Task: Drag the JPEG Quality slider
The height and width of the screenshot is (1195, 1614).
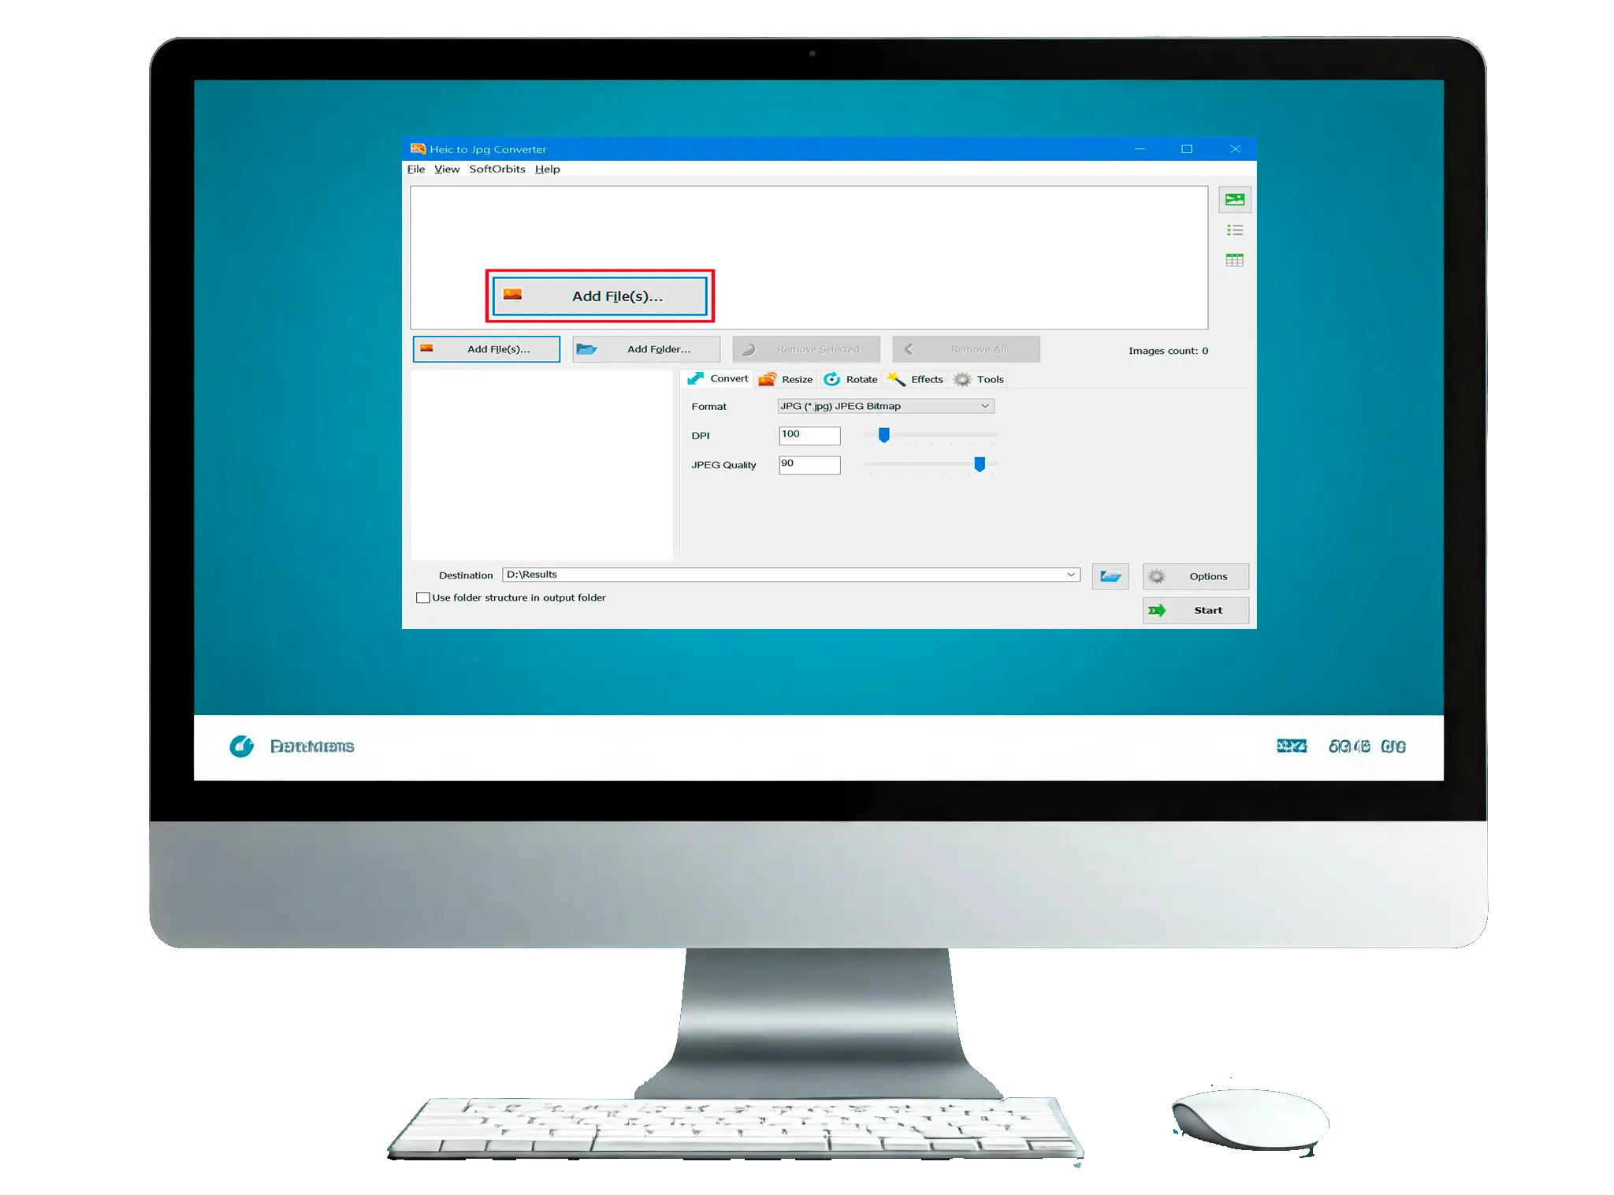Action: 979,464
